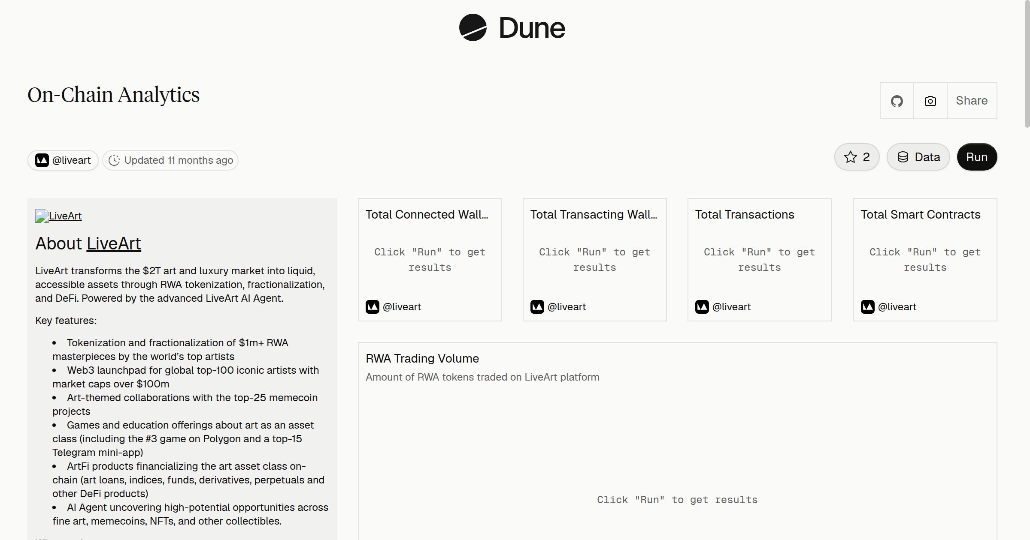Open Total Smart Contracts card title
1030x540 pixels.
(x=921, y=214)
